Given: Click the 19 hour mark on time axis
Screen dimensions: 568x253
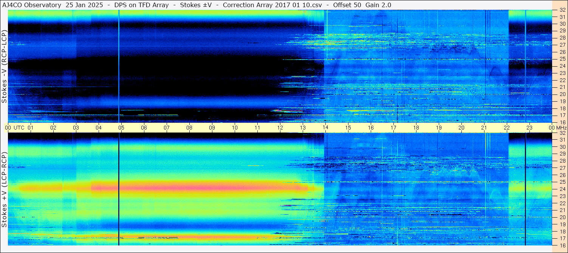Looking at the screenshot, I should tap(439, 128).
